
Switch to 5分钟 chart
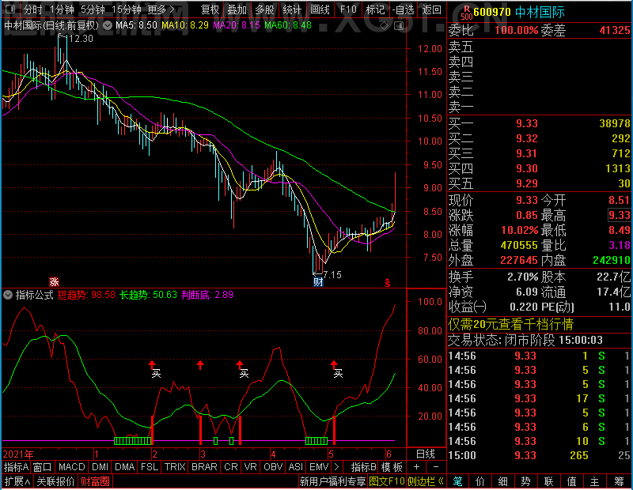click(x=93, y=9)
